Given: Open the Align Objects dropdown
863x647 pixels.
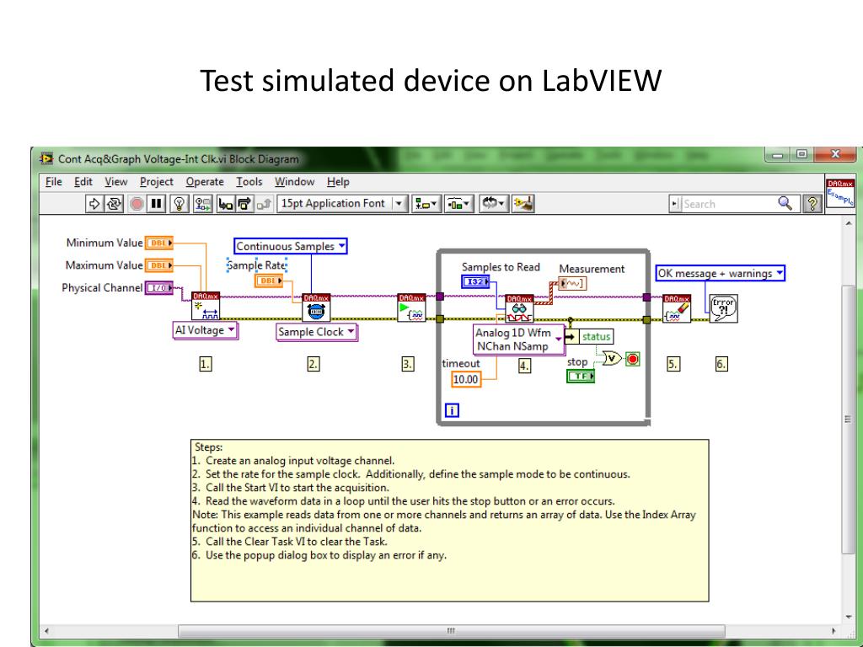Looking at the screenshot, I should point(426,204).
